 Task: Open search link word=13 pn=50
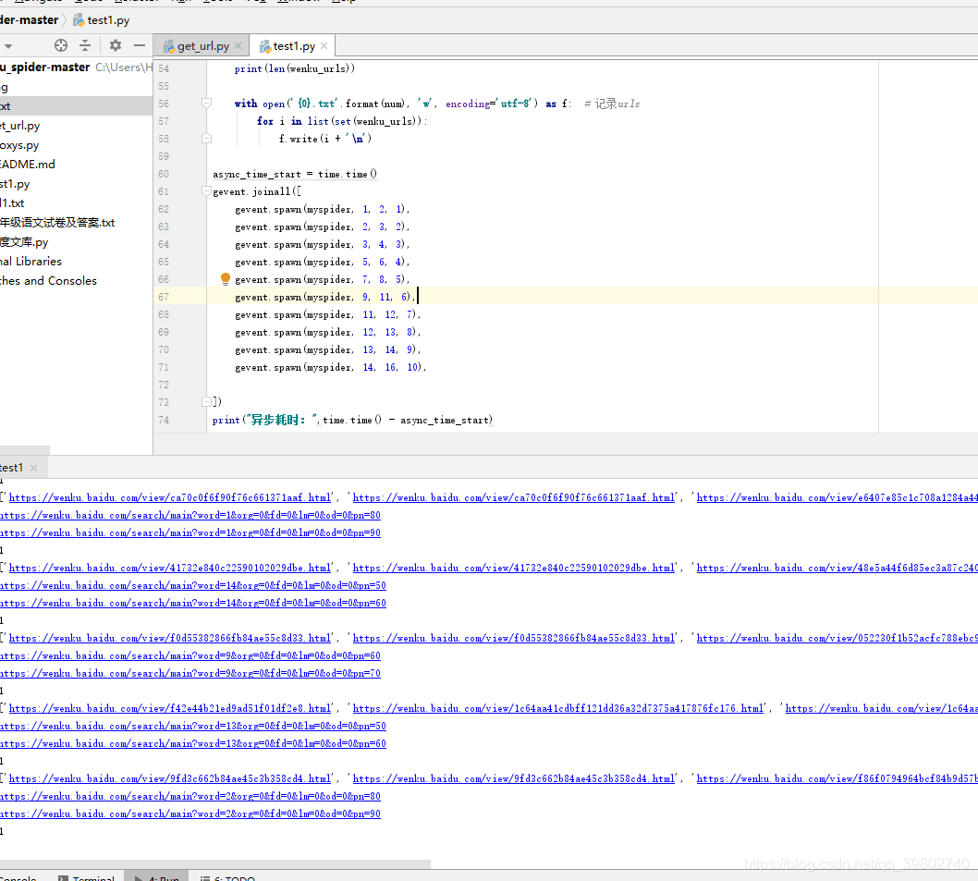tap(193, 727)
